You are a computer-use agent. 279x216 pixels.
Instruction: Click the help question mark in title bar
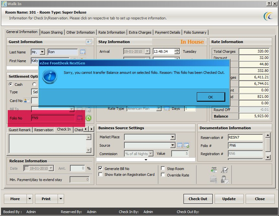click(x=269, y=4)
